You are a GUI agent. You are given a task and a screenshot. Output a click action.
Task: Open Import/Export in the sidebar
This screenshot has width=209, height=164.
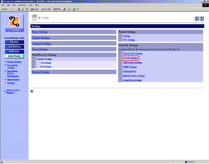[13, 80]
